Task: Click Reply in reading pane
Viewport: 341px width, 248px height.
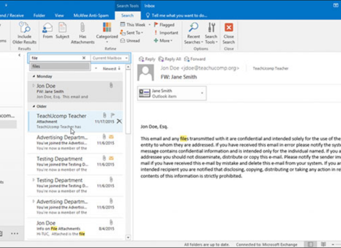Action: (x=147, y=59)
